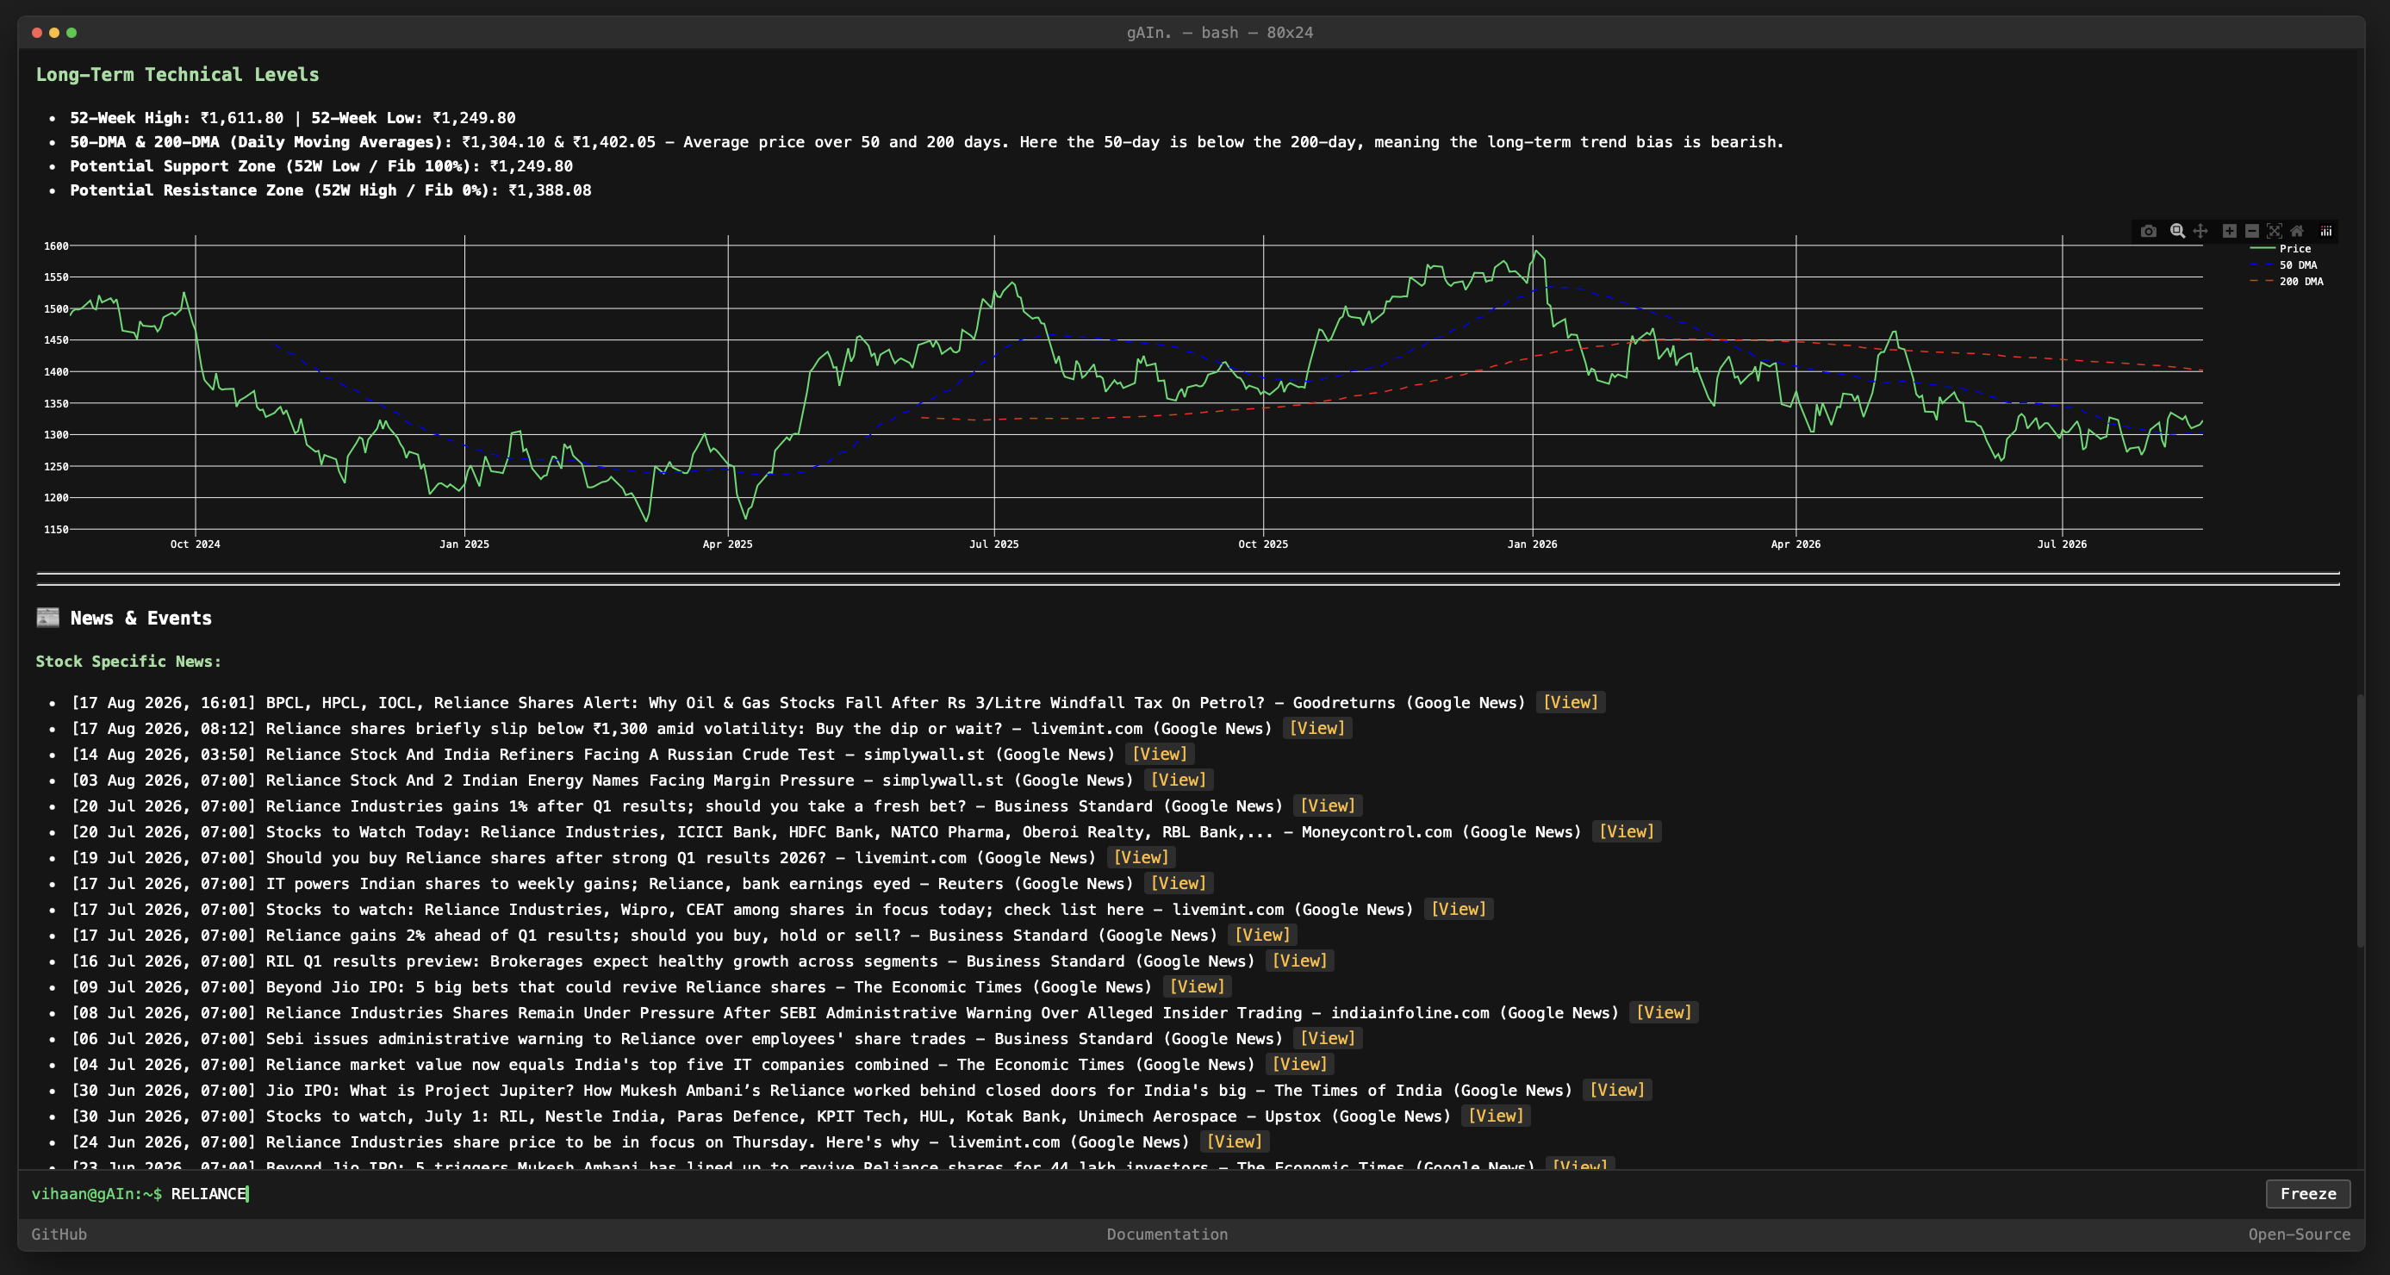Select the pan tool in chart toolbar
Viewport: 2390px width, 1275px height.
click(x=2200, y=231)
